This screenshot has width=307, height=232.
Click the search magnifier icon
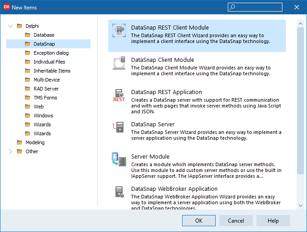[x=233, y=7]
